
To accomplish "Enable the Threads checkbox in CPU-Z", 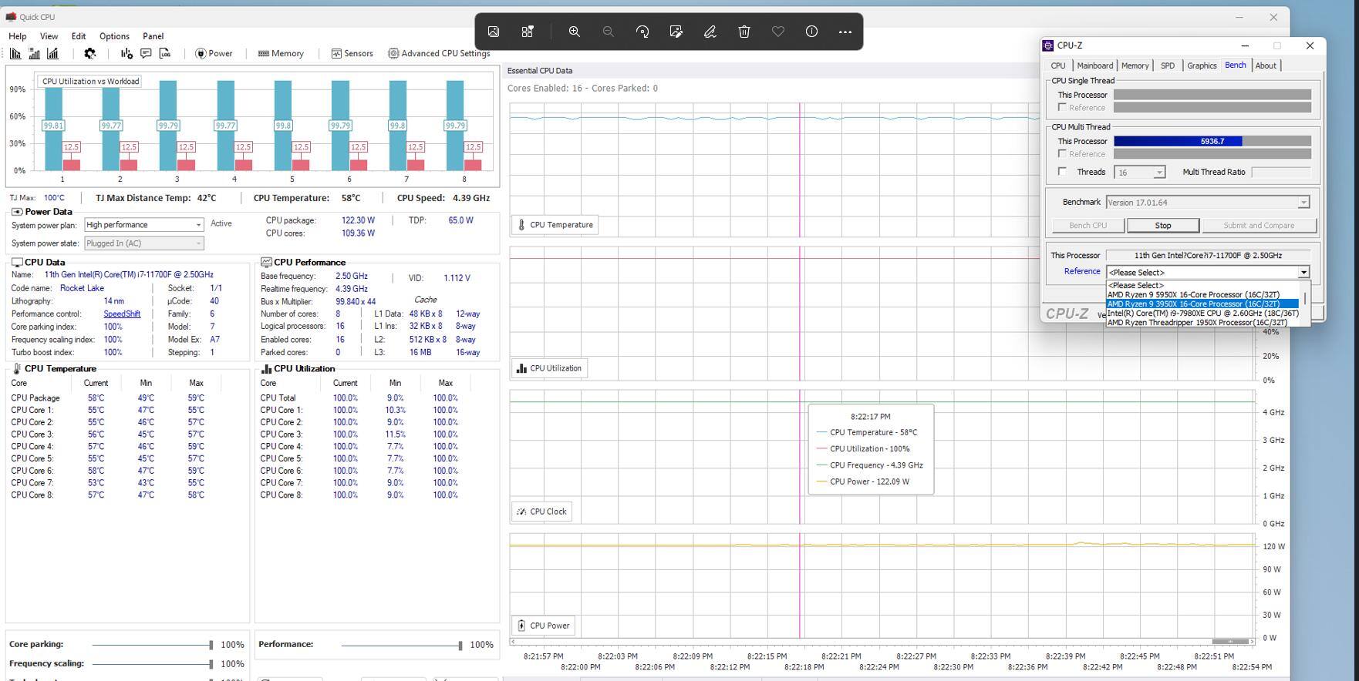I will coord(1063,172).
